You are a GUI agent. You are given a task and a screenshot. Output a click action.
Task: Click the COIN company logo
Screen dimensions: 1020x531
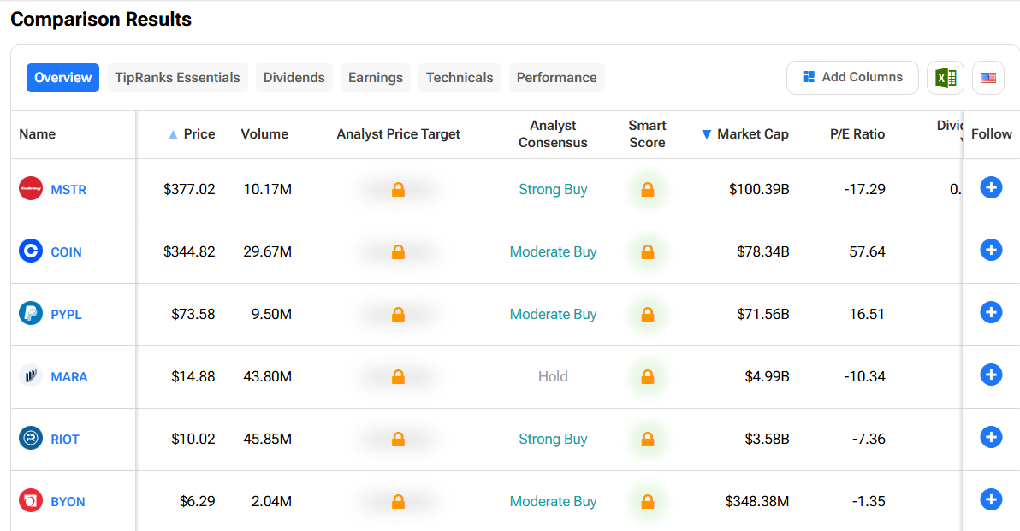pyautogui.click(x=31, y=251)
